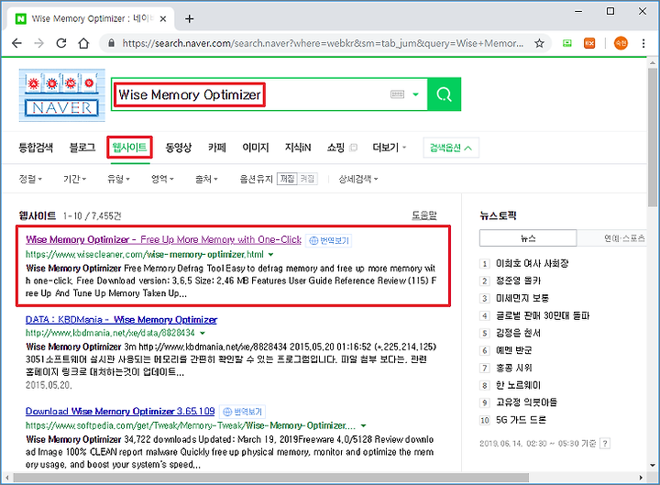Click 번역보기 for the wisecleaner result
The height and width of the screenshot is (485, 660).
click(329, 240)
